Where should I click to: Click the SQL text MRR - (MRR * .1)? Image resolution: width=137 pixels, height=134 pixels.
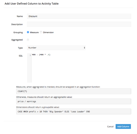coord(41,55)
